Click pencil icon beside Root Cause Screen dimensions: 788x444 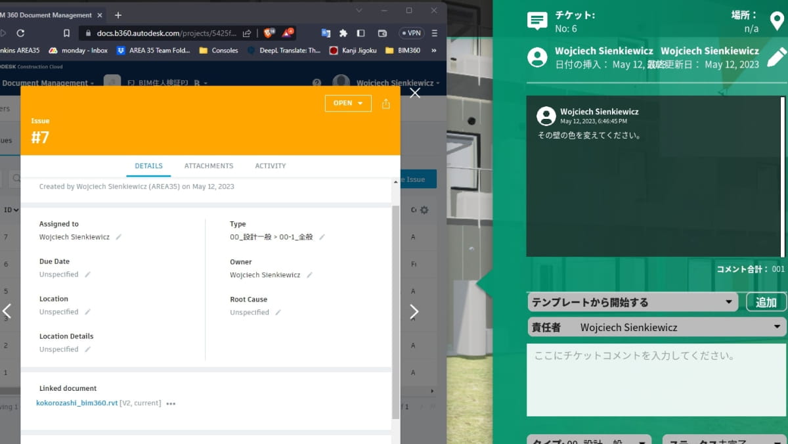click(x=278, y=313)
